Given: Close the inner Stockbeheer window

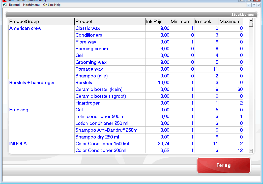Looking at the screenshot, I should (x=258, y=5).
